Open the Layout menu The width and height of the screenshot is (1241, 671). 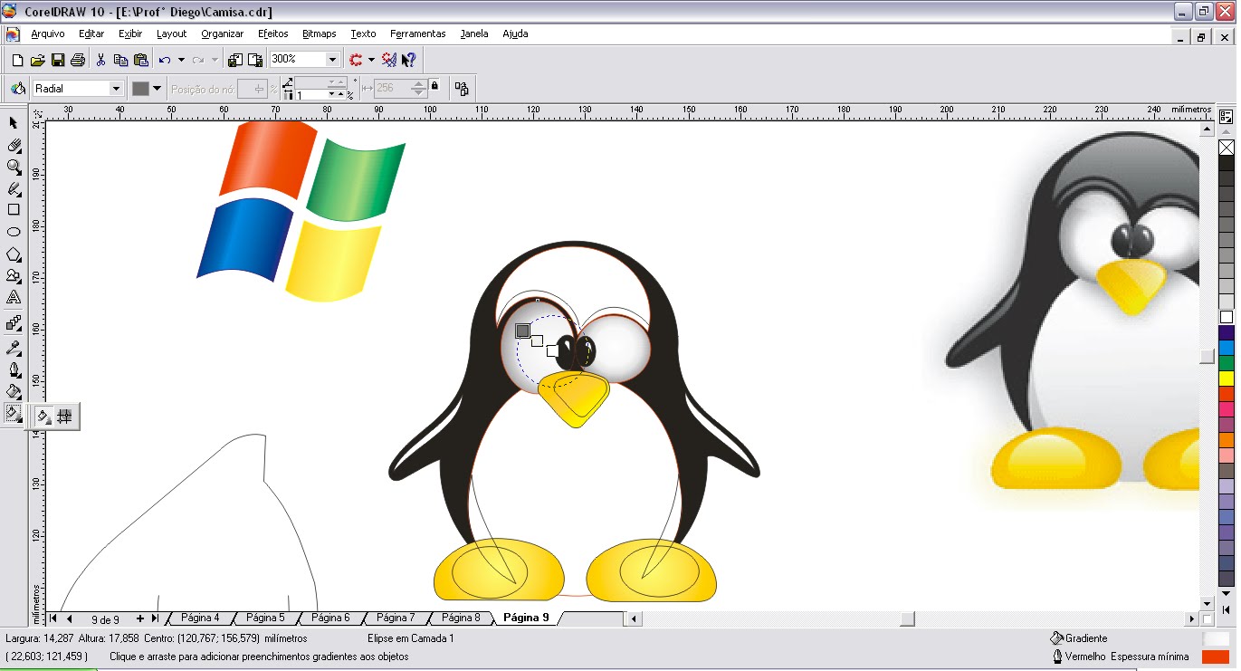point(171,34)
